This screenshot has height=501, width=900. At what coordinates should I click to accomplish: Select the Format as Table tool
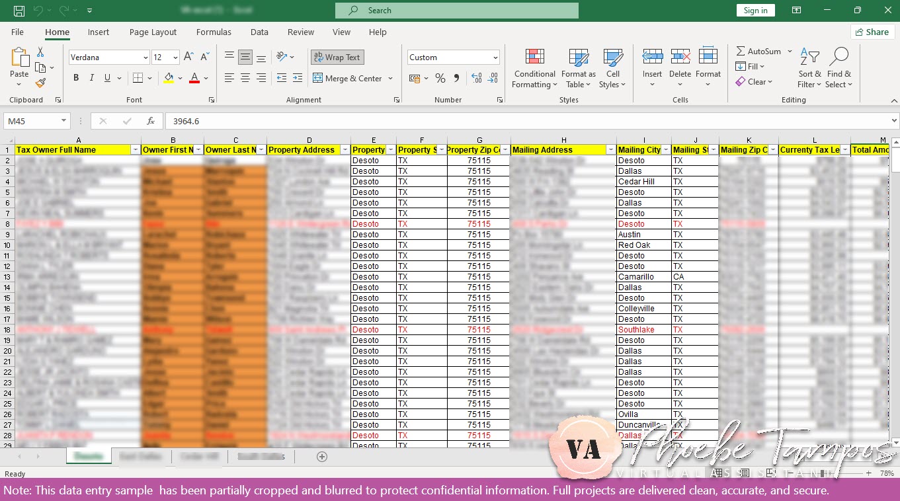(578, 67)
